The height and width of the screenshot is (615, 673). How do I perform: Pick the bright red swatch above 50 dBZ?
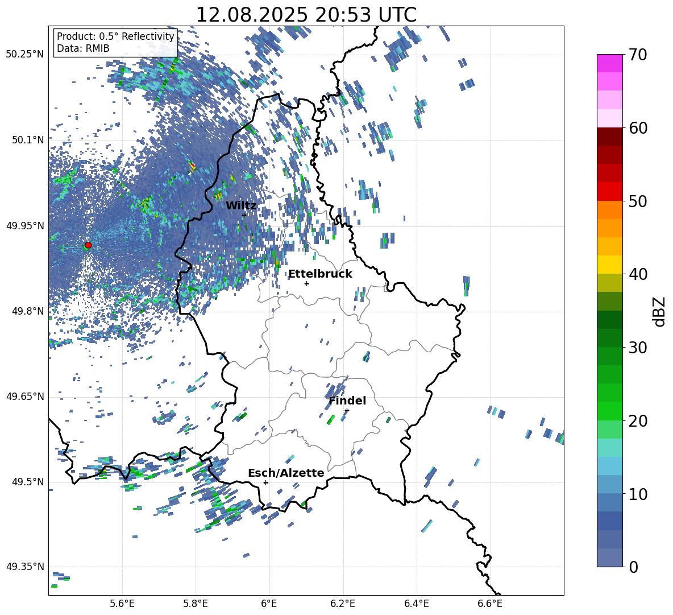click(609, 192)
